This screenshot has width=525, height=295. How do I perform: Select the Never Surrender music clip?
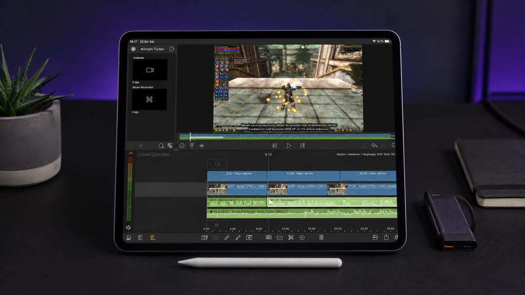[302, 213]
